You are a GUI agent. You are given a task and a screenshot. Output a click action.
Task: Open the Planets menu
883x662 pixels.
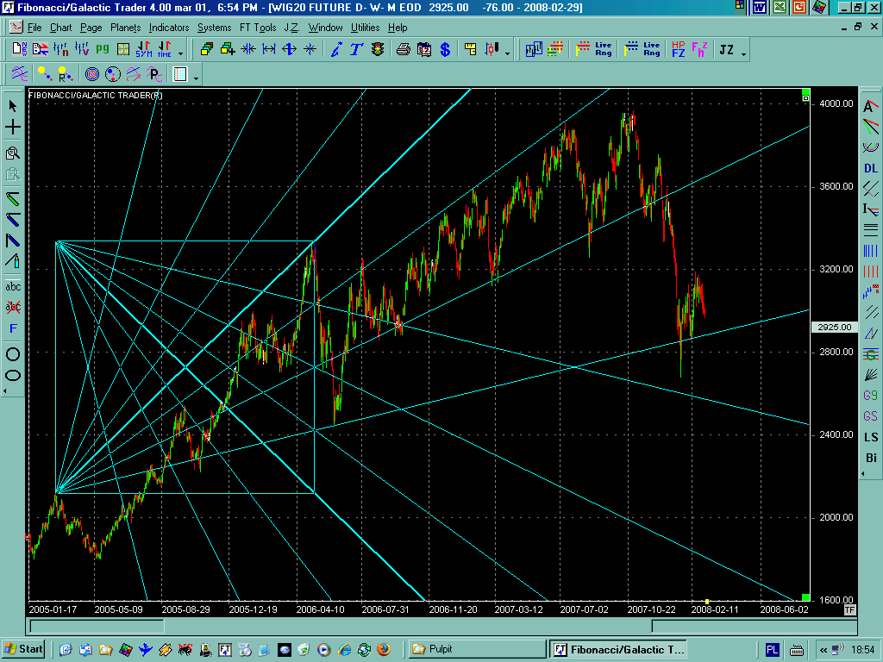(x=125, y=28)
